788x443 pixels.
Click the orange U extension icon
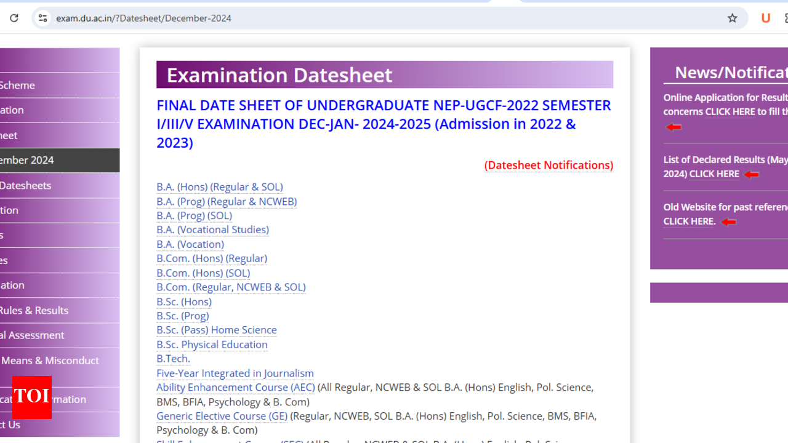[x=765, y=18]
